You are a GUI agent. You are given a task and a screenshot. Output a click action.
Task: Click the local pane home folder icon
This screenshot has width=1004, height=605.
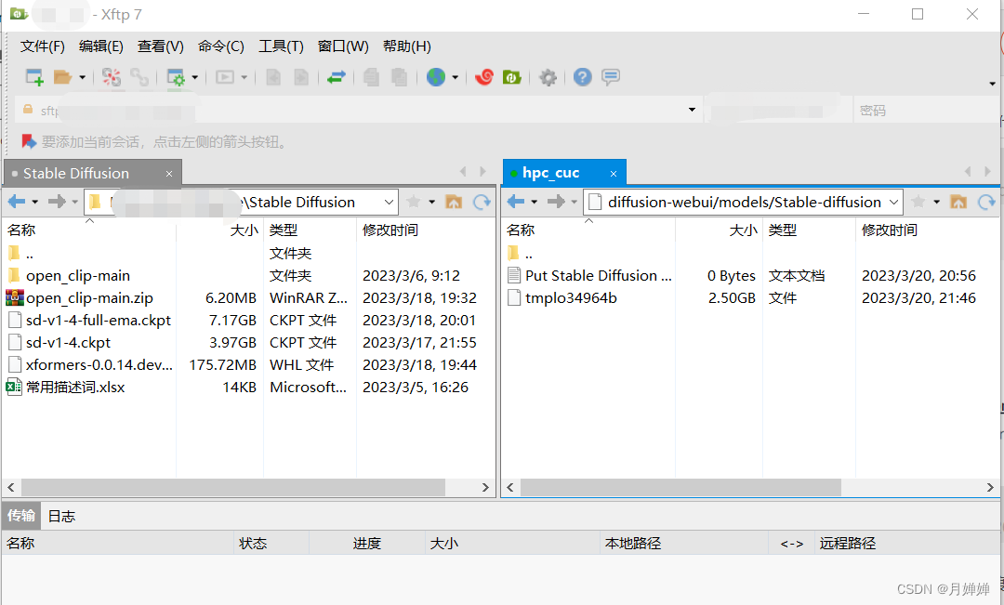[x=454, y=202]
